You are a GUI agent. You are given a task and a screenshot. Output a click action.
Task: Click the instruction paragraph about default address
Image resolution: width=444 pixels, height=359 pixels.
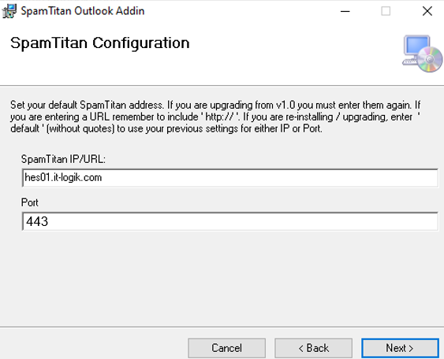(215, 117)
